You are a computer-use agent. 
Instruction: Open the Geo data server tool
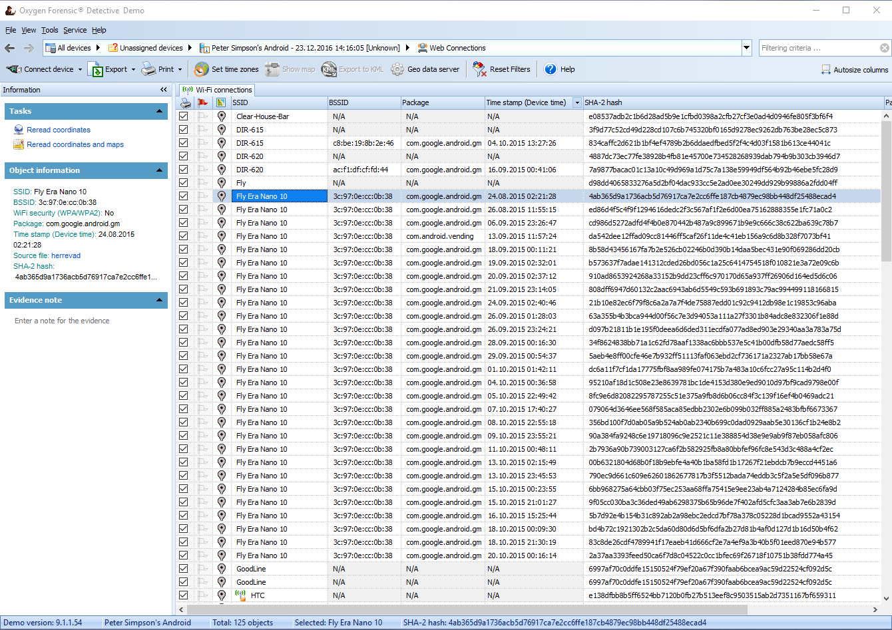[425, 69]
